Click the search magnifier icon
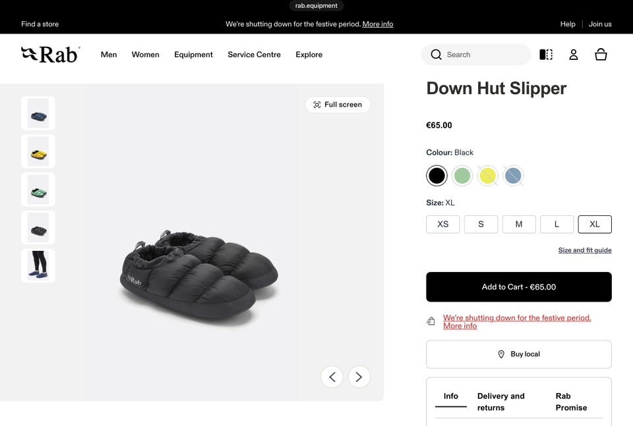 [436, 55]
